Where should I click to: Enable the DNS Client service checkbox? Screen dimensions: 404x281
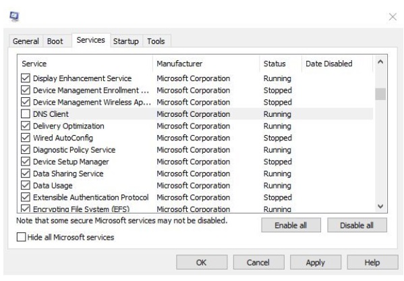pos(26,113)
